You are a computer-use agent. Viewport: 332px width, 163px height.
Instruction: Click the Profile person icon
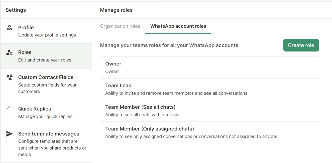coord(10,27)
